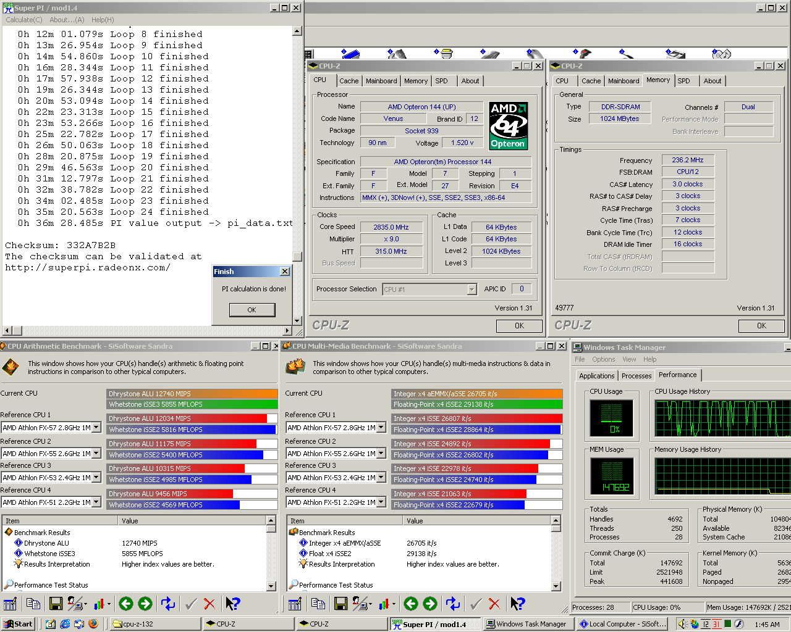Open Reference CPU 1 dropdown in Multi-Media Benchmark

point(381,428)
